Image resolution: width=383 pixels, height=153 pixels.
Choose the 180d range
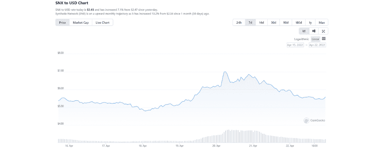298,23
